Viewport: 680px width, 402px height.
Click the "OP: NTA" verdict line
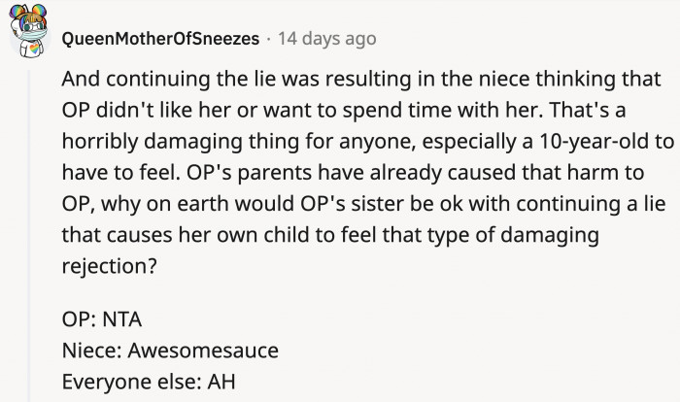(101, 319)
